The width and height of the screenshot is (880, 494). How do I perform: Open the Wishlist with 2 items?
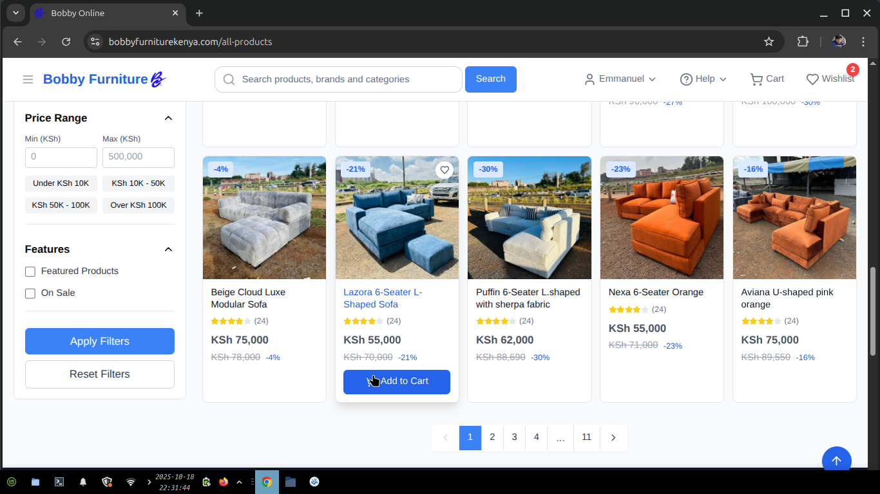[x=830, y=78]
